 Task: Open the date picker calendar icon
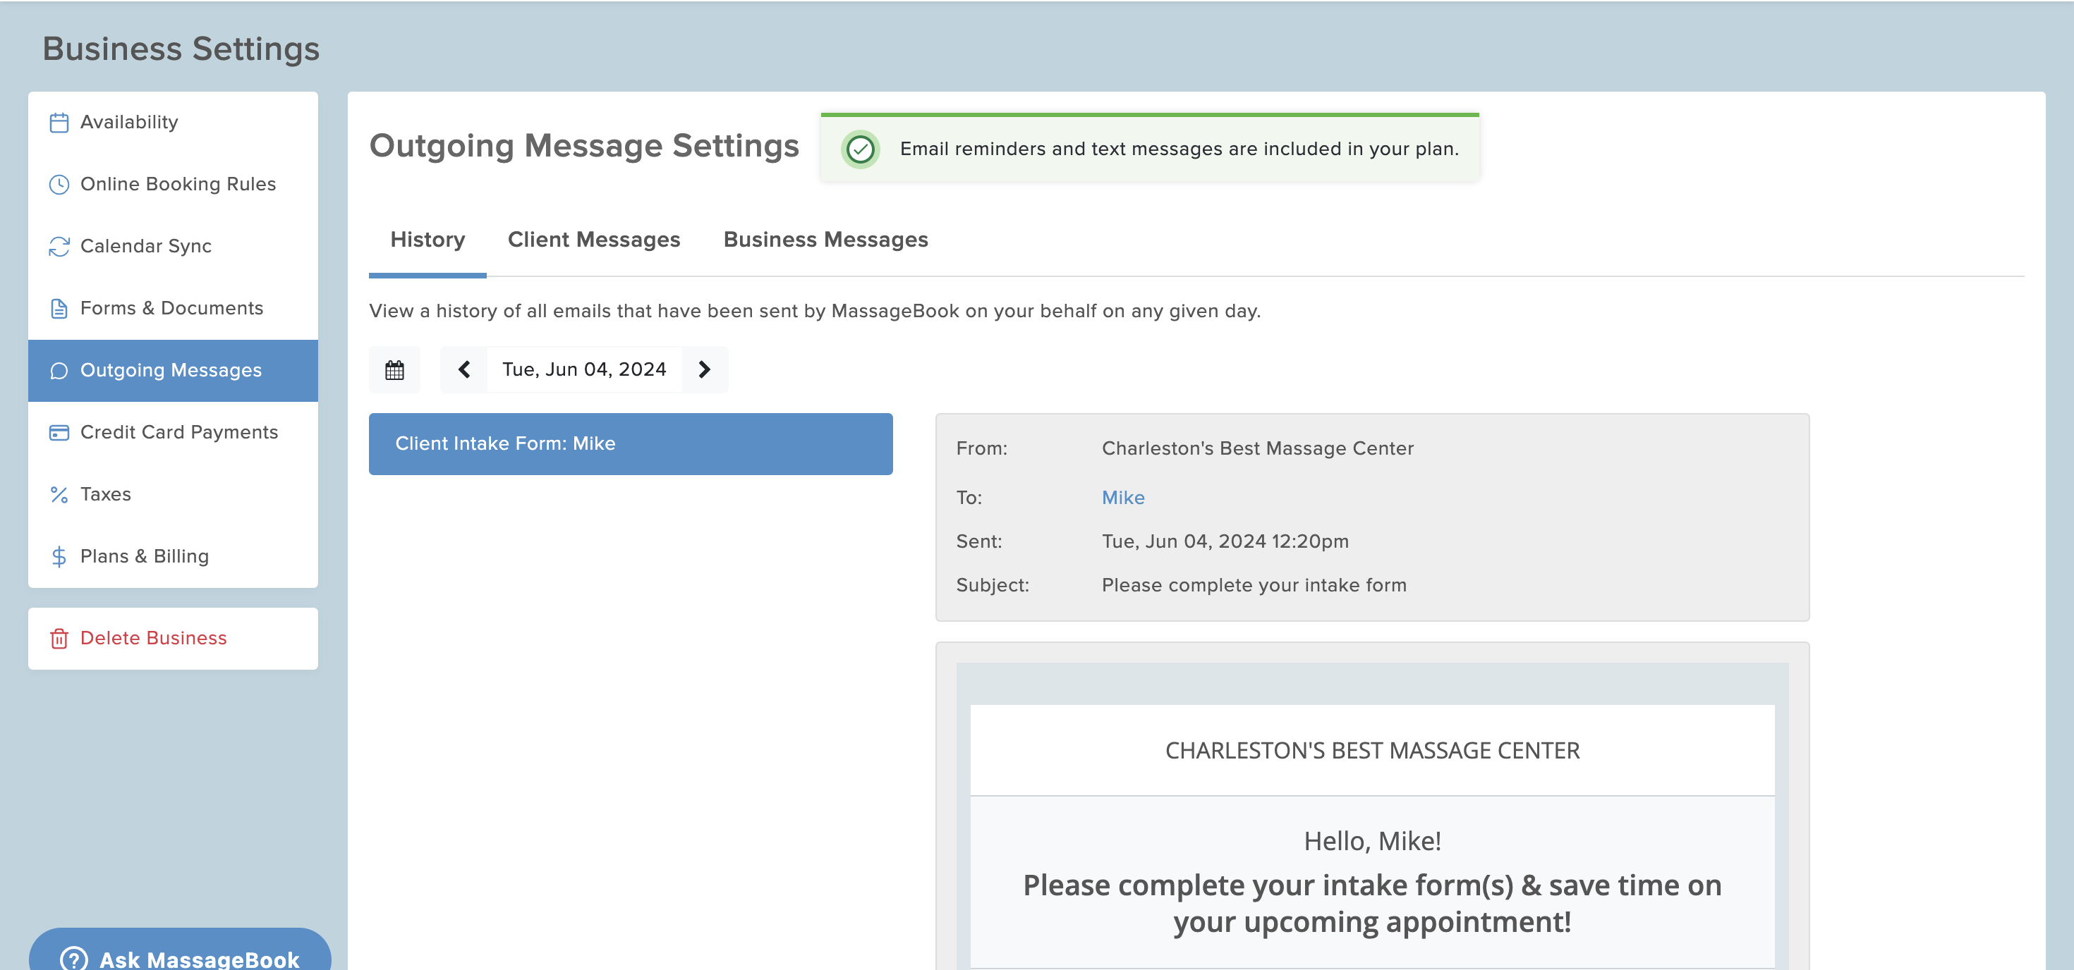point(394,369)
